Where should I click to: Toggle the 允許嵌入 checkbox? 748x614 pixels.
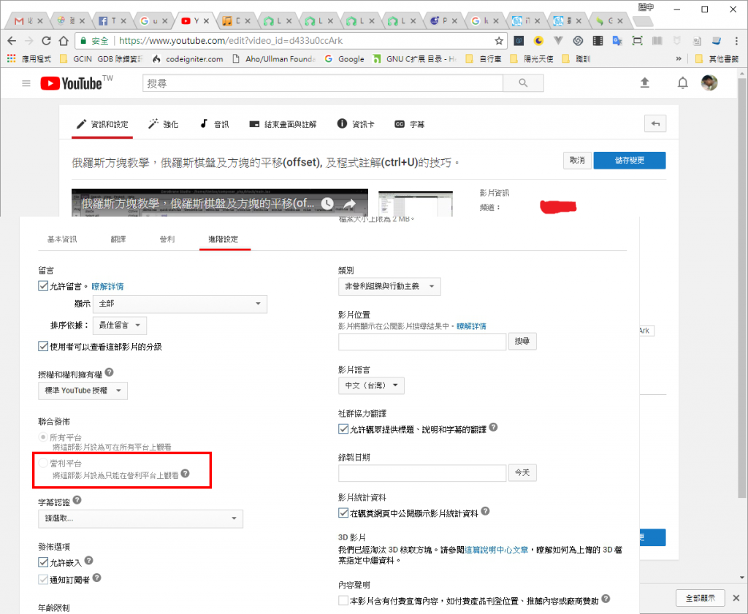tap(43, 562)
